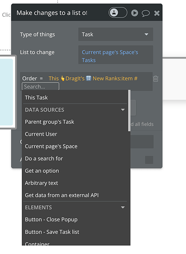
Task: Click the play/run action icon in header
Action: pyautogui.click(x=135, y=13)
